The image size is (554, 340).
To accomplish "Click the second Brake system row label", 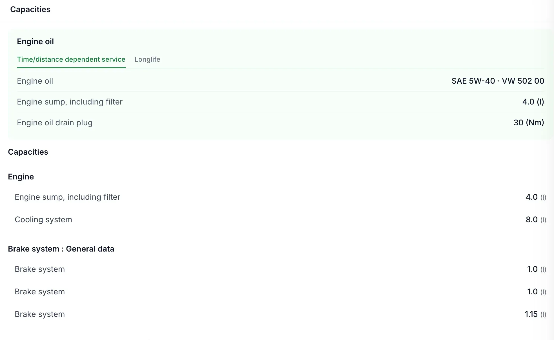I will coord(40,292).
